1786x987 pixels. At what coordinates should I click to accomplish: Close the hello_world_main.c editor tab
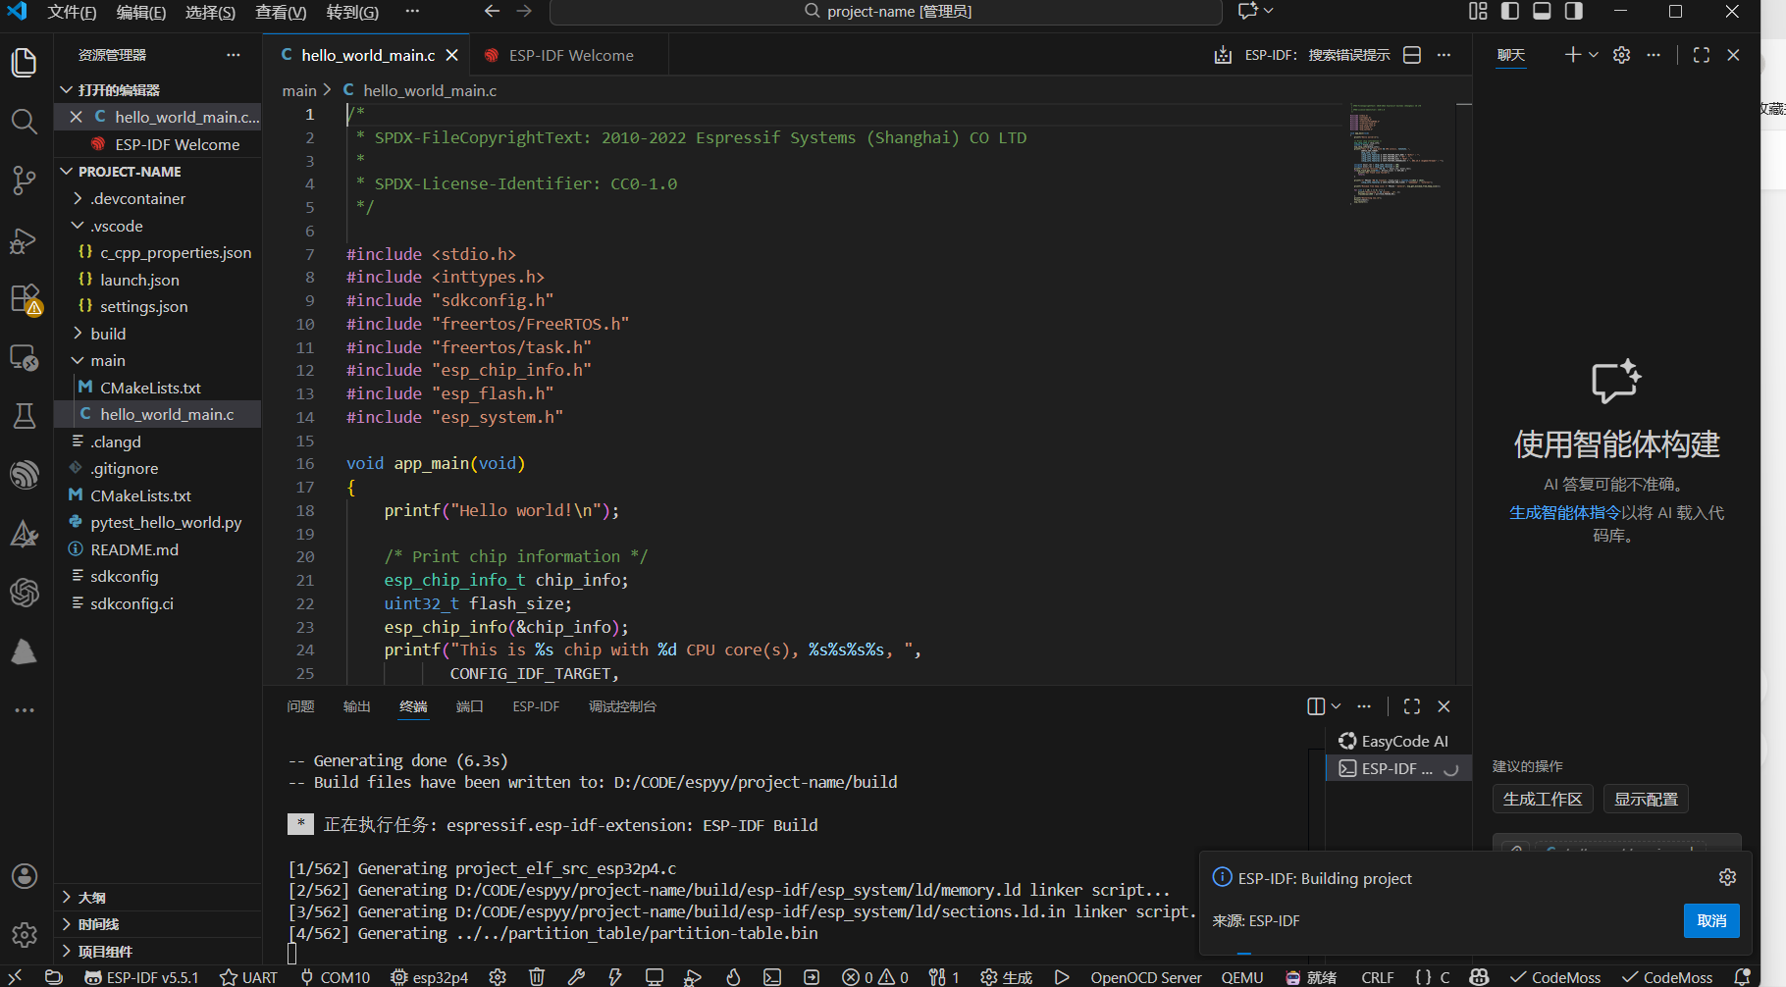point(452,56)
